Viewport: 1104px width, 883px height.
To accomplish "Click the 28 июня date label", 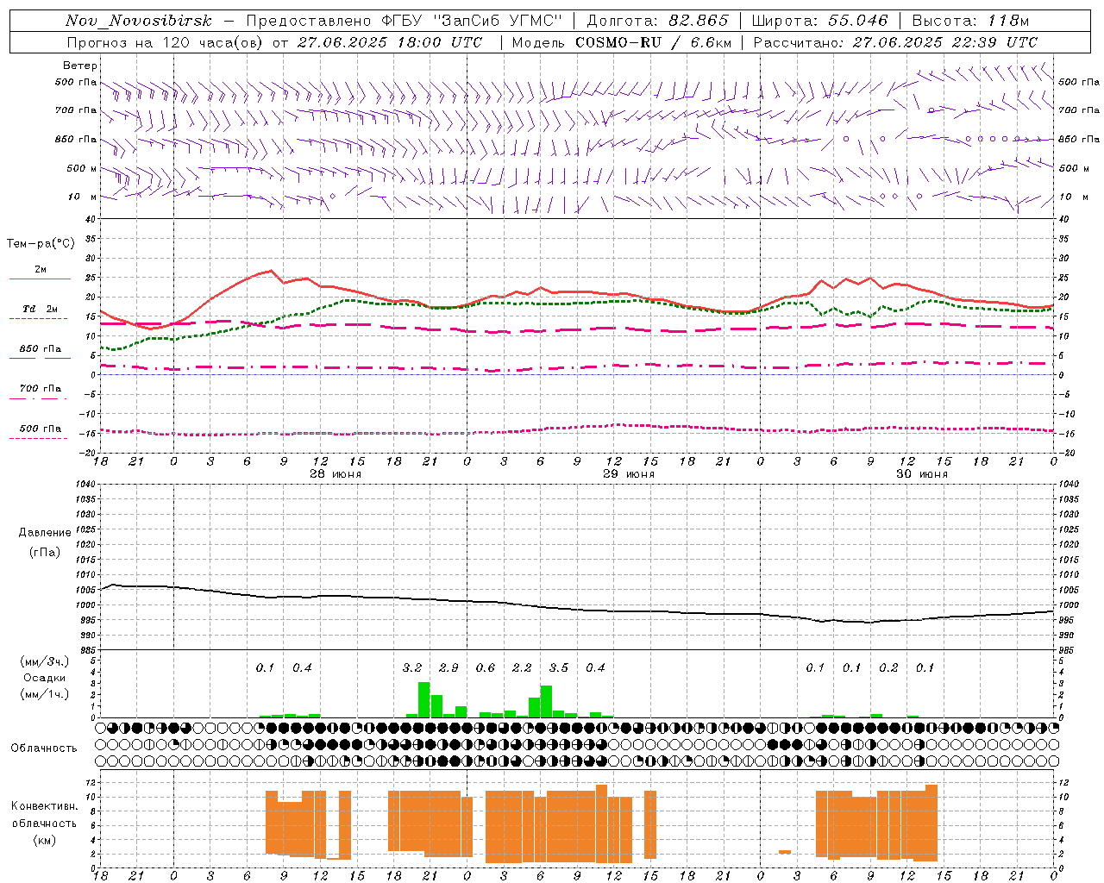I will [336, 474].
